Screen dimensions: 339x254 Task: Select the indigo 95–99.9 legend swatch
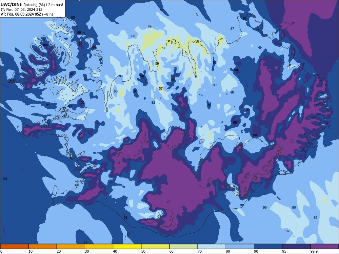coord(296,247)
